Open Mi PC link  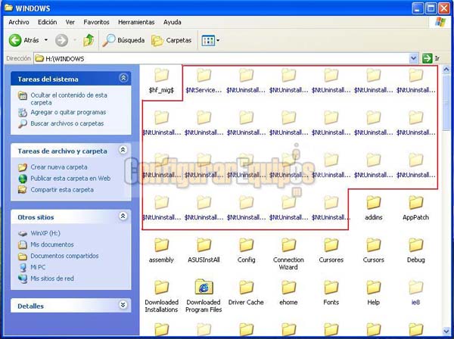(38, 267)
